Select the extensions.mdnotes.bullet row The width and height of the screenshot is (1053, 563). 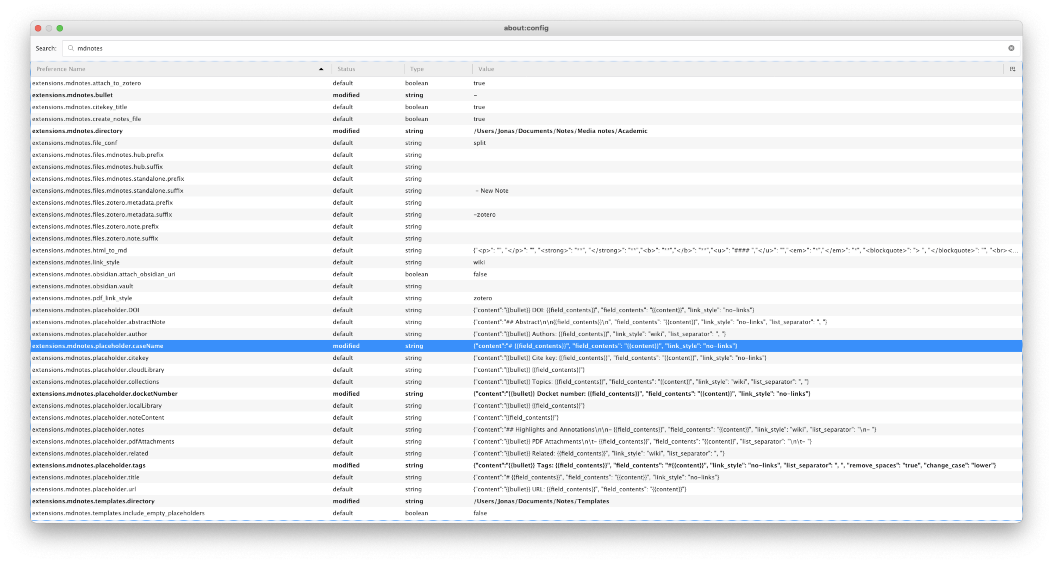click(72, 95)
